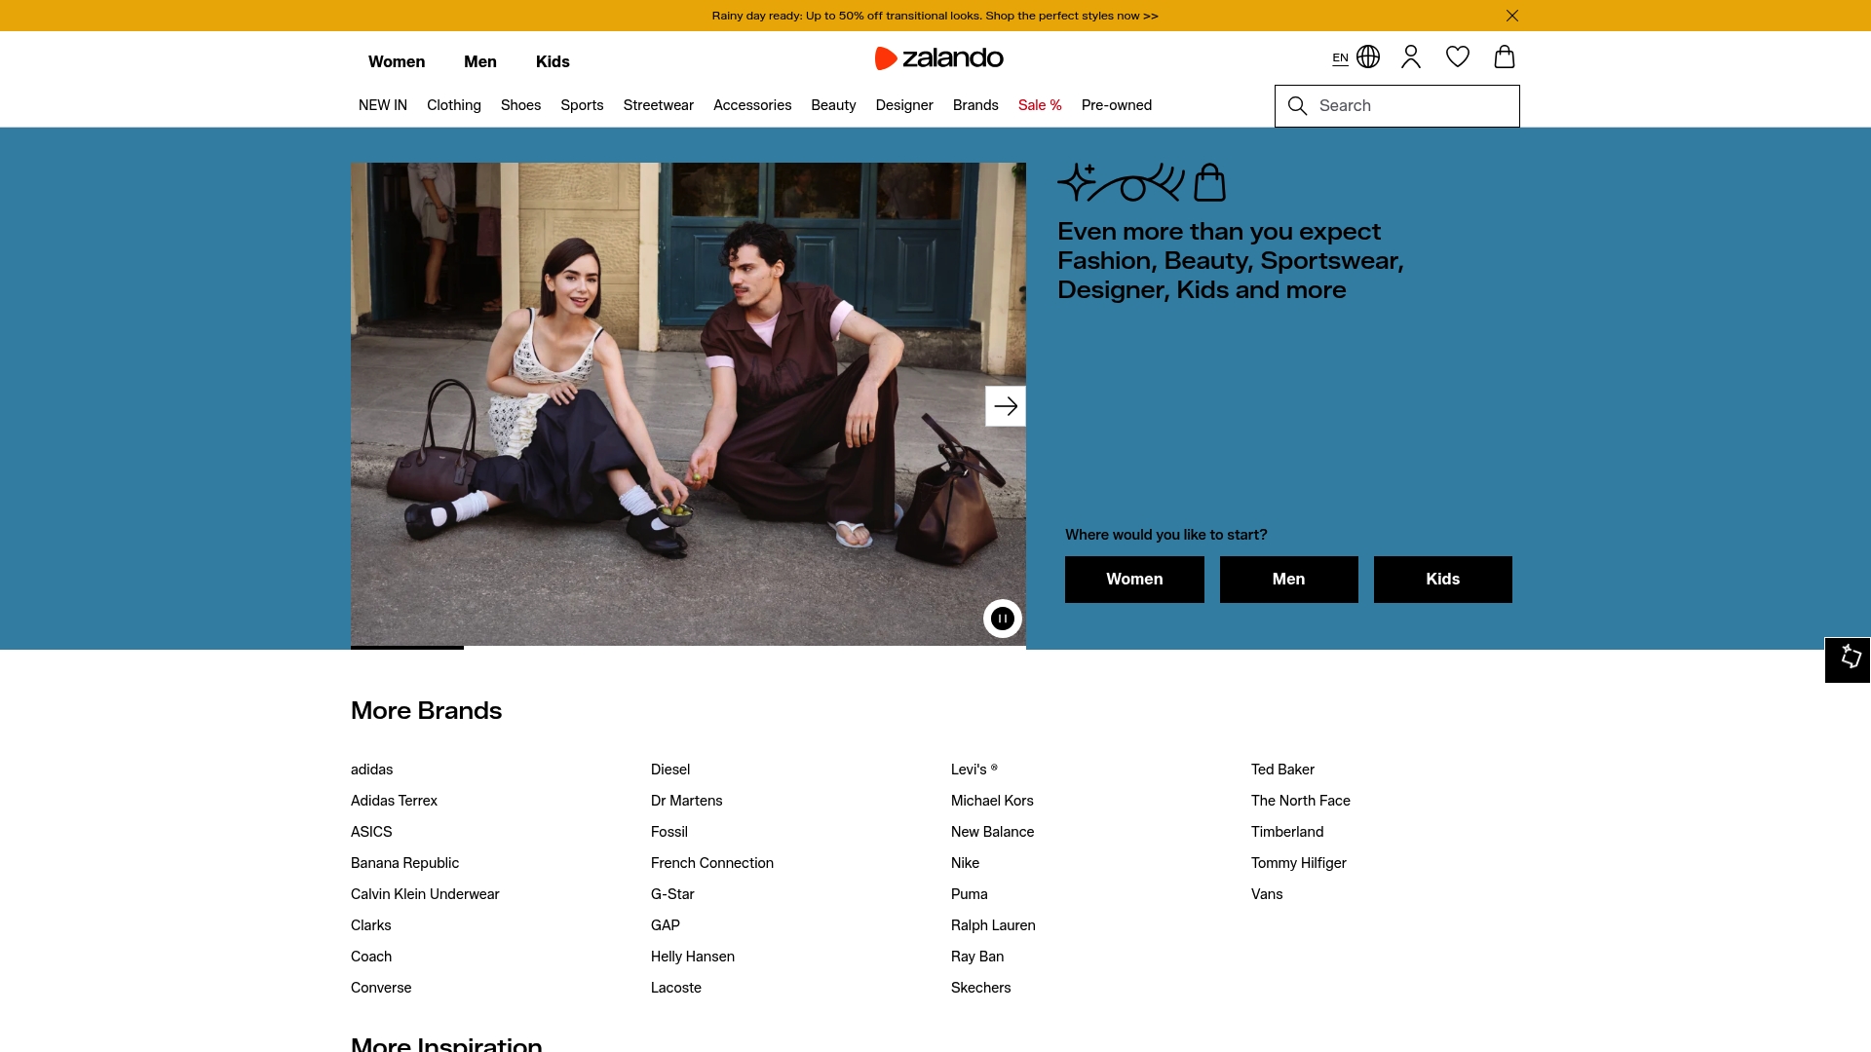Viewport: 1871px width, 1052px height.
Task: Pause the hero carousel
Action: [1003, 619]
